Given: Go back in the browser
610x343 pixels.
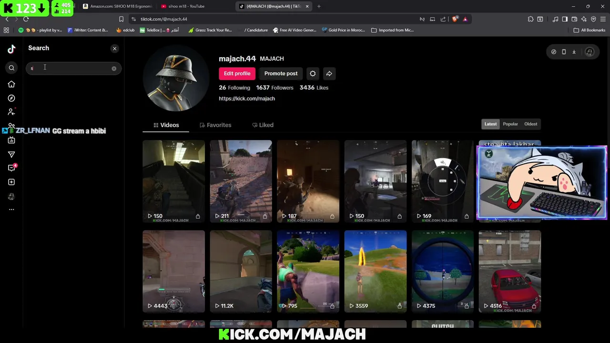Looking at the screenshot, I should [x=7, y=19].
